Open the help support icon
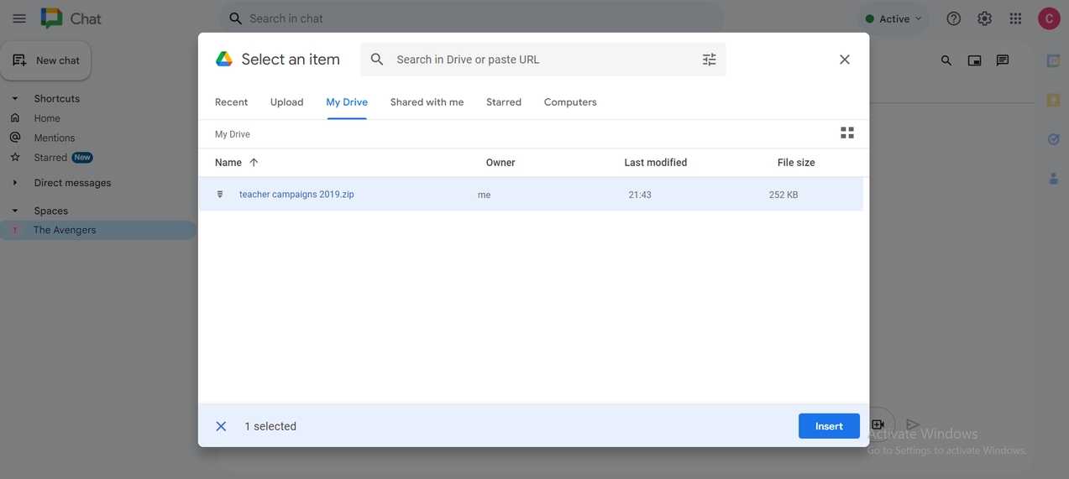Image resolution: width=1069 pixels, height=479 pixels. coord(953,18)
